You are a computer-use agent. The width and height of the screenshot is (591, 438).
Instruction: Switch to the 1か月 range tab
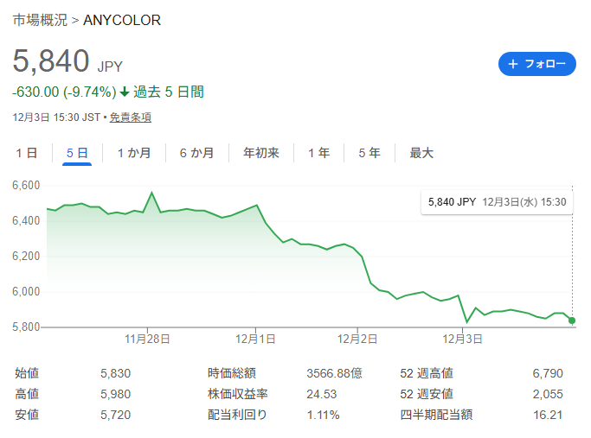pos(134,153)
